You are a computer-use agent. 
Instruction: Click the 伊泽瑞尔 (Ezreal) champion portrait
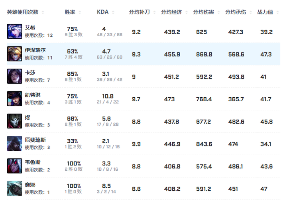pos(14,54)
